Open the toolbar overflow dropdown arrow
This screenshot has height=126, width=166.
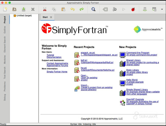pos(162,9)
